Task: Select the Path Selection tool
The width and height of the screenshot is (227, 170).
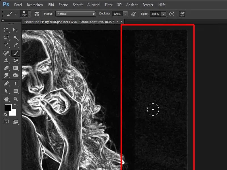Action: coord(6,91)
